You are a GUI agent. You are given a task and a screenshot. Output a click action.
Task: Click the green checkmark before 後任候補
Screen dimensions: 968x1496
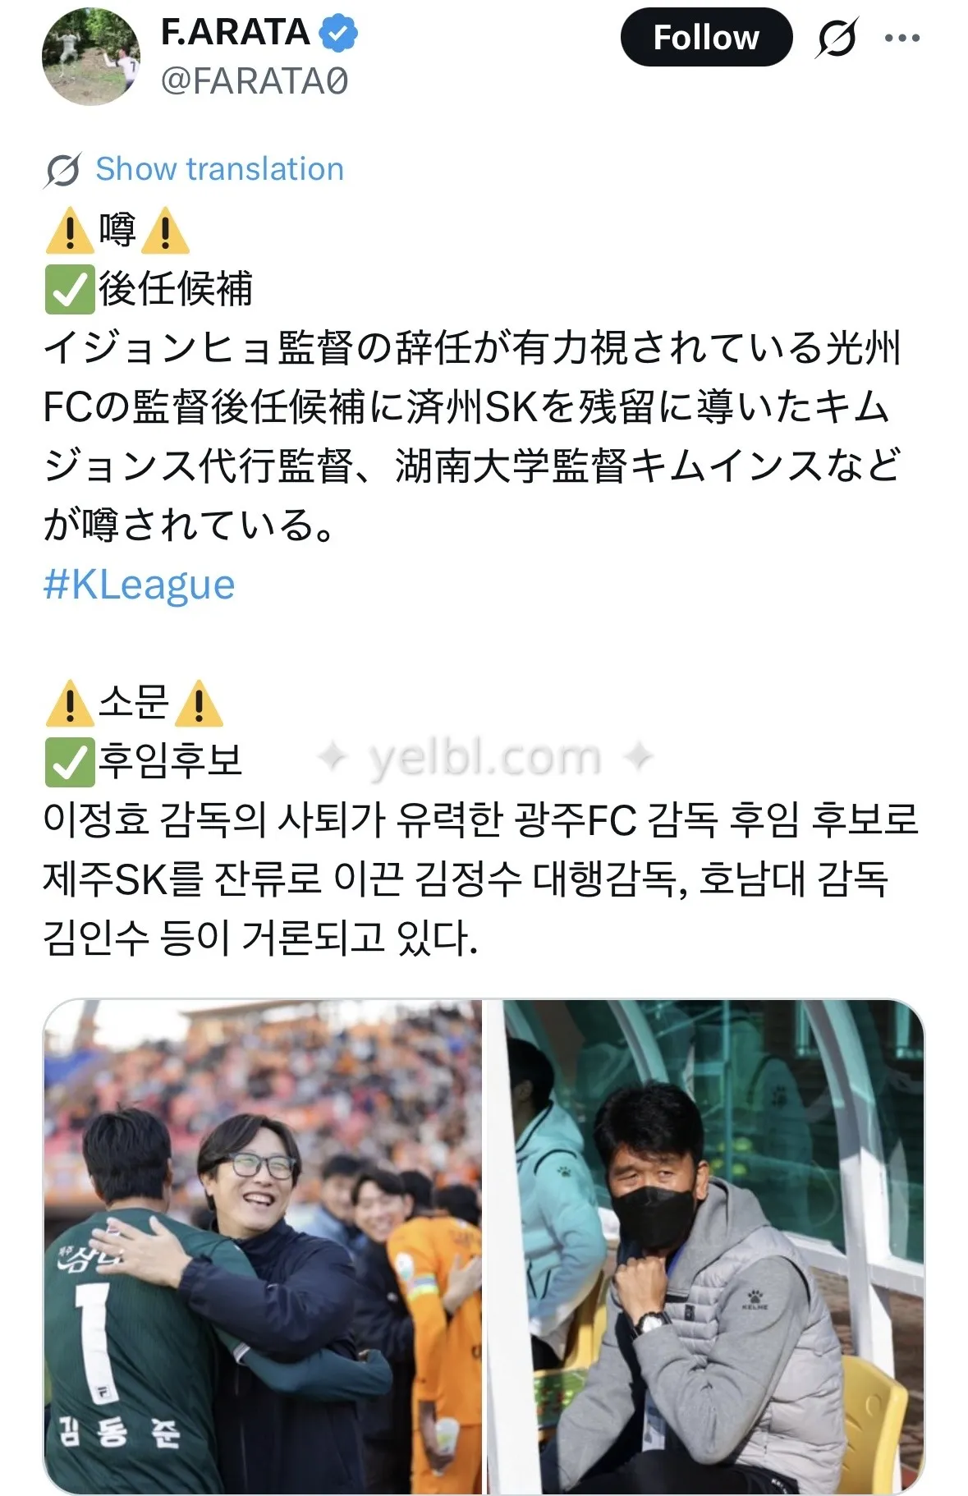(69, 290)
